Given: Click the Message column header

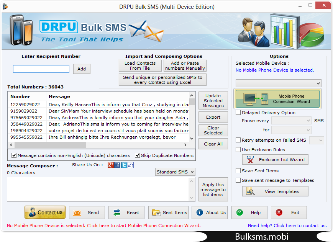Looking at the screenshot, I should pyautogui.click(x=117, y=96).
